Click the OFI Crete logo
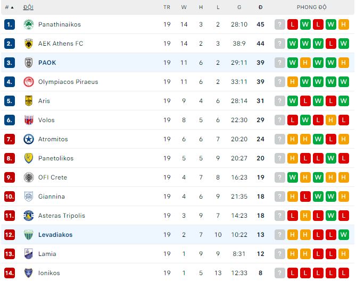Screen dimensions: 356x282 tap(29, 177)
